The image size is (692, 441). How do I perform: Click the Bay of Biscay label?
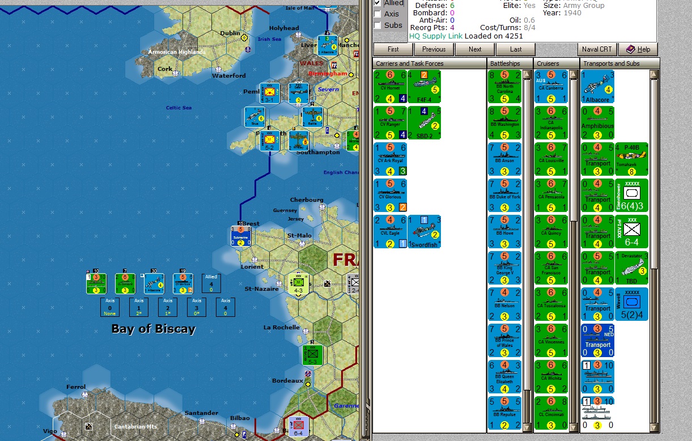click(153, 329)
